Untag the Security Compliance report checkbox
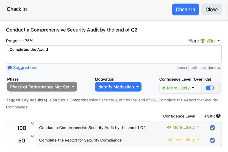The width and height of the screenshot is (228, 152). click(x=212, y=140)
